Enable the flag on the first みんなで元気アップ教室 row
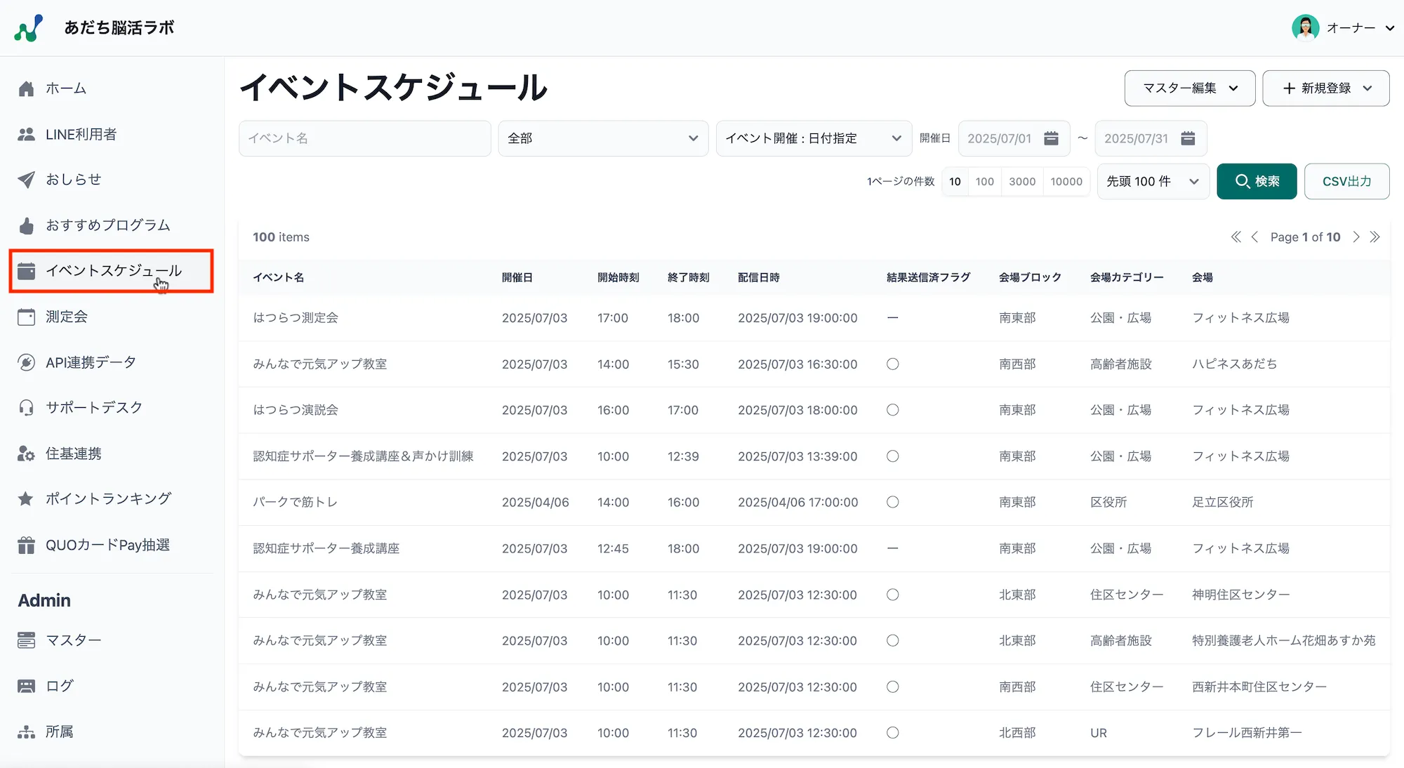Screen dimensions: 1404x768 point(892,364)
